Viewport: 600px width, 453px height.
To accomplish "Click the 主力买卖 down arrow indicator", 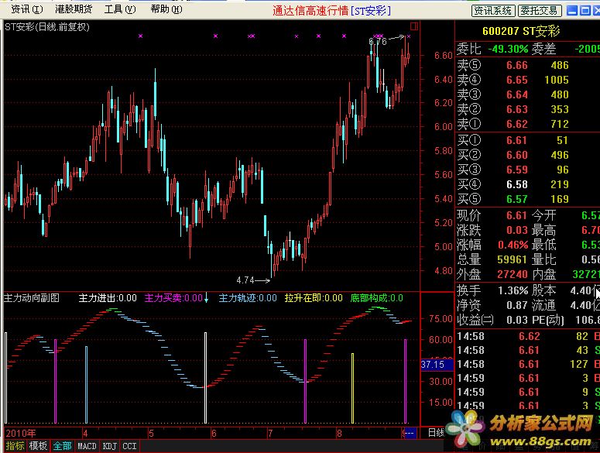I will click(206, 297).
